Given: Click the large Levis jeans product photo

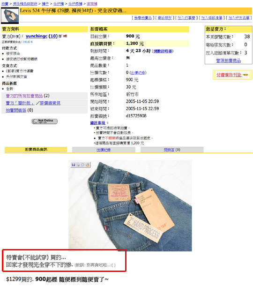Looking at the screenshot, I should coord(130,205).
